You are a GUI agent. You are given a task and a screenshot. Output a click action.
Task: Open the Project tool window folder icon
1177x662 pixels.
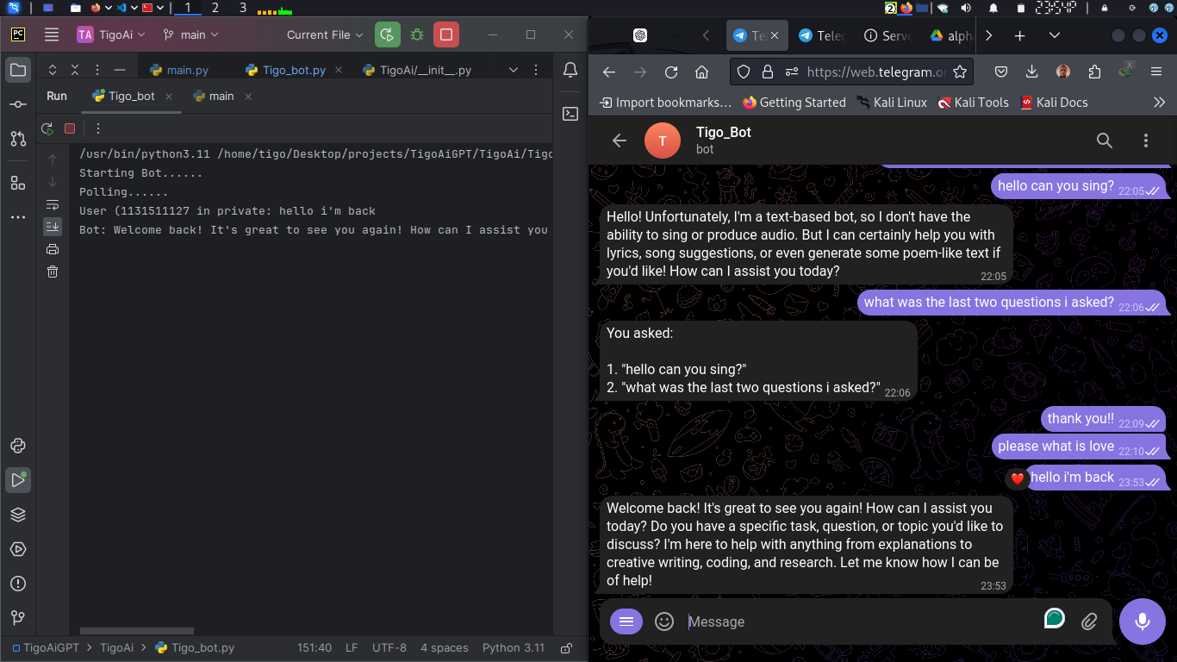pos(18,70)
